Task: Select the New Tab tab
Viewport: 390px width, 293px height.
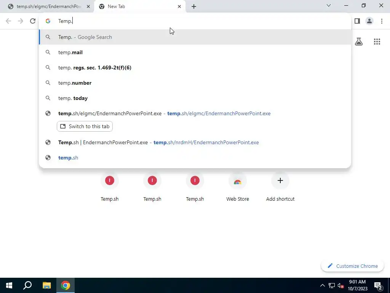Action: [x=139, y=6]
